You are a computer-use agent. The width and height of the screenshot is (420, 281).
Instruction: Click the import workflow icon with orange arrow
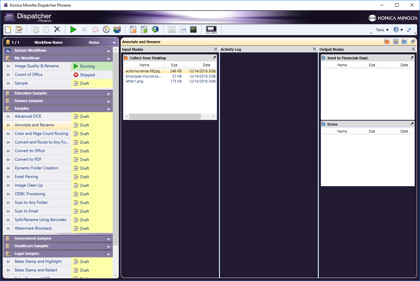(133, 29)
